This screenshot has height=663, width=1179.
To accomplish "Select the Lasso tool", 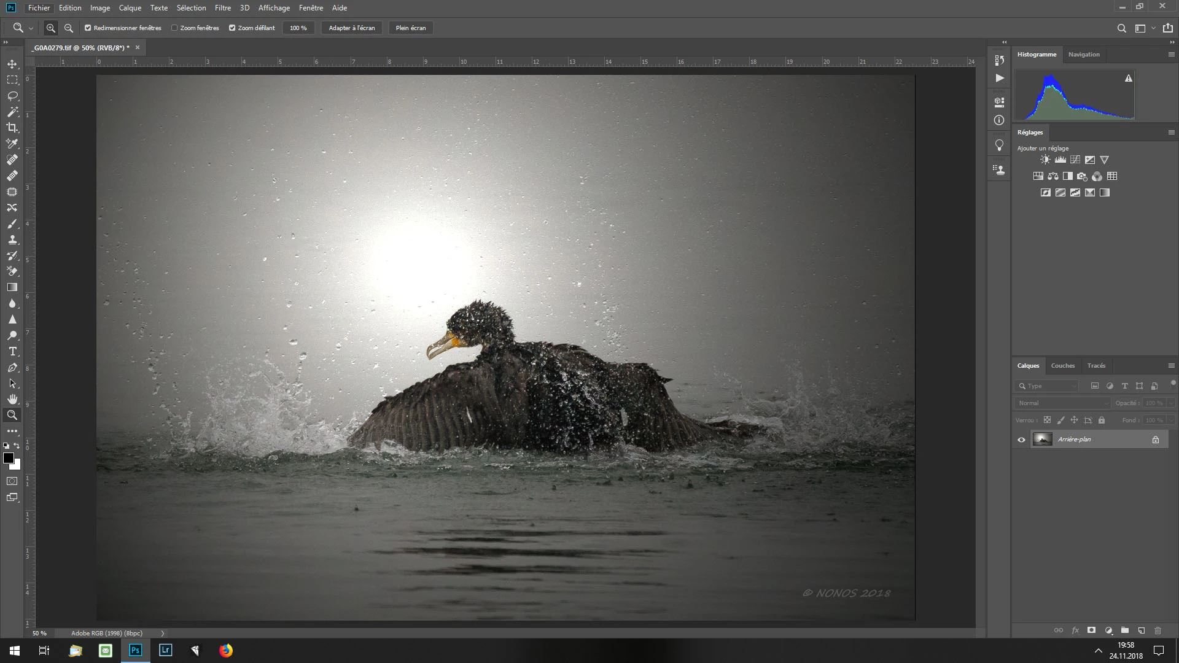I will tap(12, 96).
